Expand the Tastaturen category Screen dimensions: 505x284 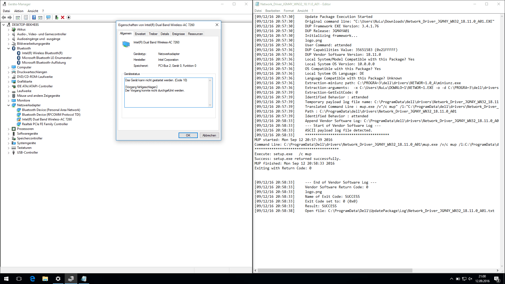pos(8,148)
